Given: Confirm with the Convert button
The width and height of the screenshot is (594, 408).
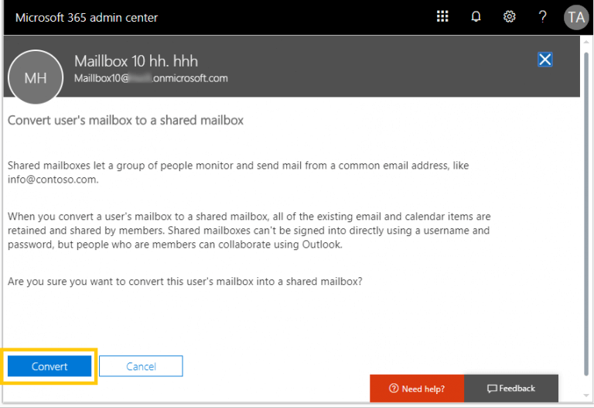Looking at the screenshot, I should pyautogui.click(x=49, y=366).
